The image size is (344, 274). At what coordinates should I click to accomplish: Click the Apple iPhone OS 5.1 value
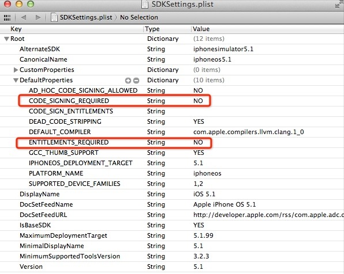pos(225,204)
